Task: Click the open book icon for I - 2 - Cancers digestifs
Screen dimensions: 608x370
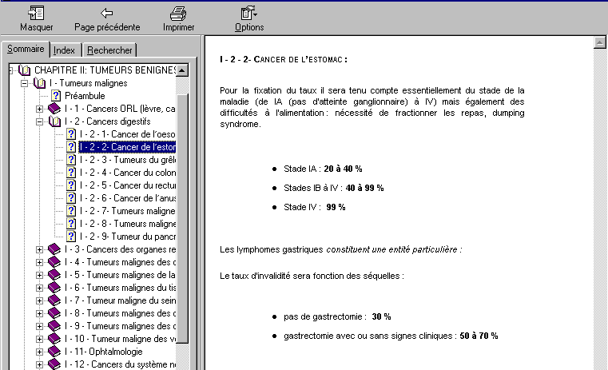Action: coord(54,121)
